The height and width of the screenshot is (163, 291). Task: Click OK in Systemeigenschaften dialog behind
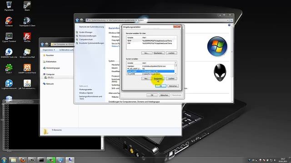coord(152,95)
